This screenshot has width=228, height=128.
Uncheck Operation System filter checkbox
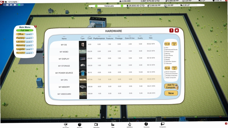coord(165,61)
